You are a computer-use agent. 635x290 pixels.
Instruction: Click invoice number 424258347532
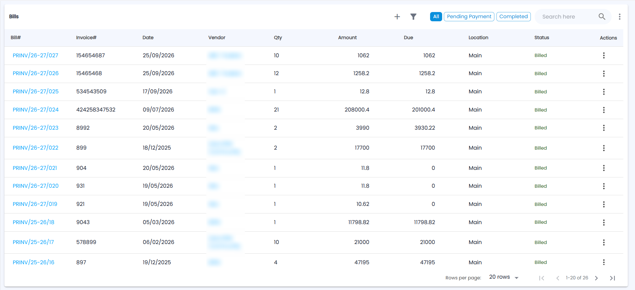[96, 110]
